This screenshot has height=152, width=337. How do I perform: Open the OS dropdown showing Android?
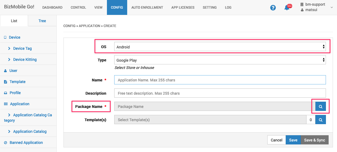[x=220, y=47]
